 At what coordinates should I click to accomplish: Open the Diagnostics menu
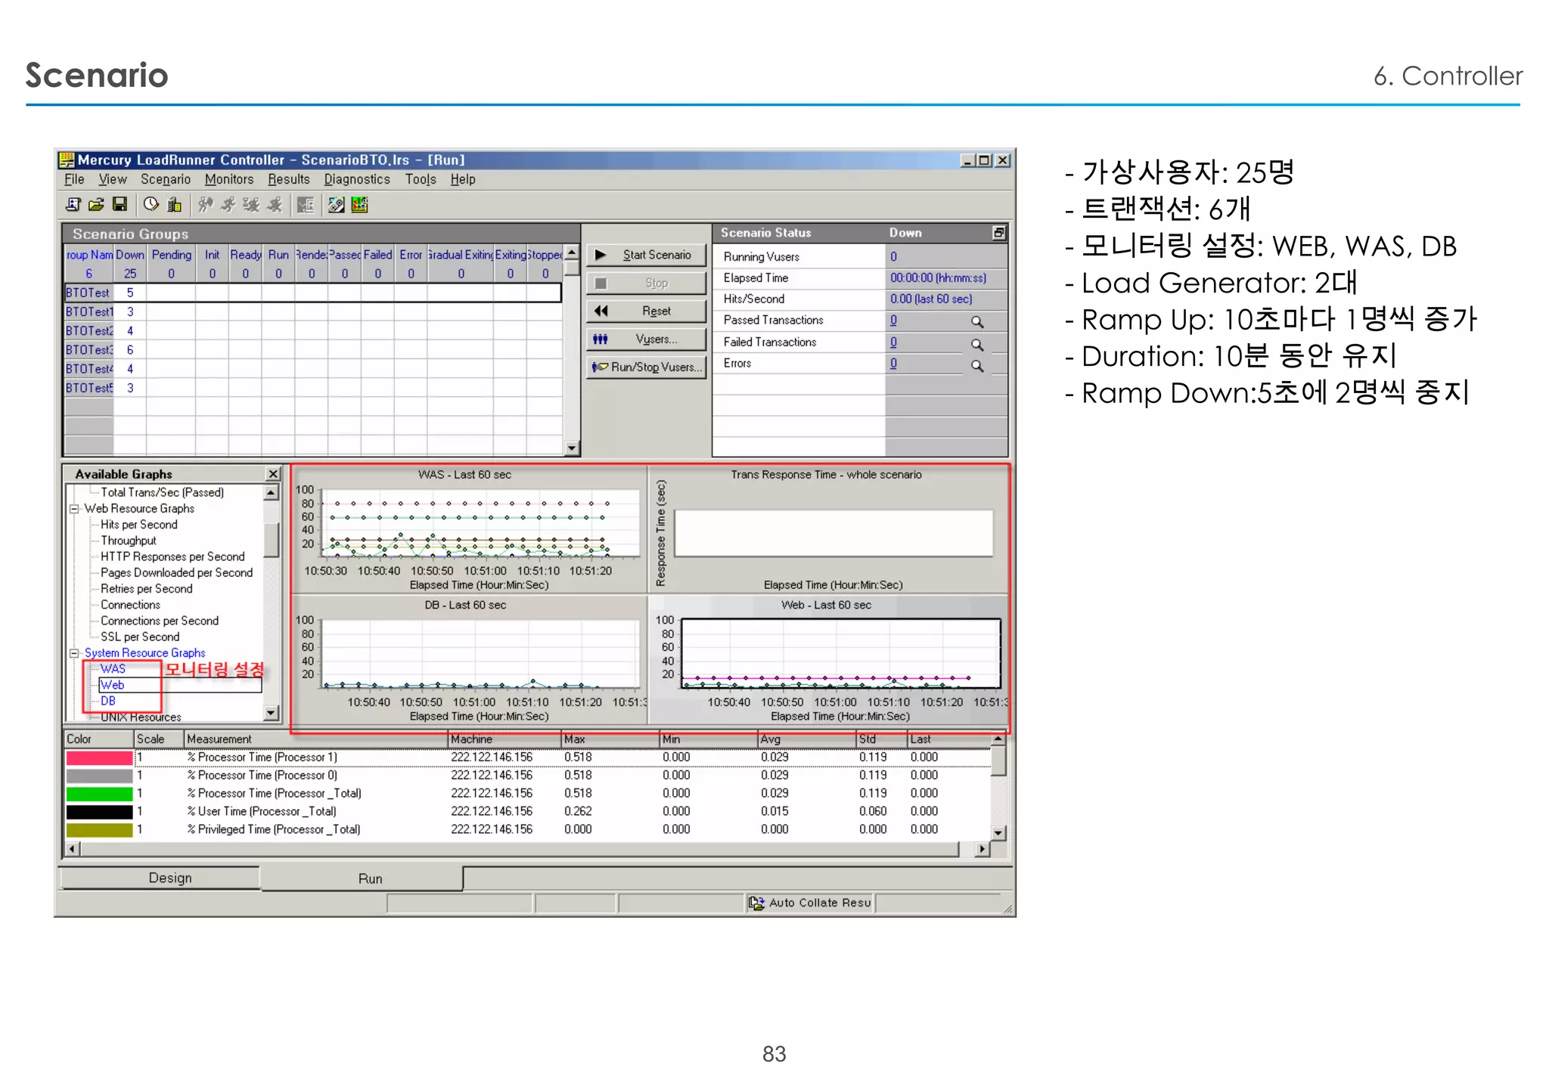click(357, 179)
